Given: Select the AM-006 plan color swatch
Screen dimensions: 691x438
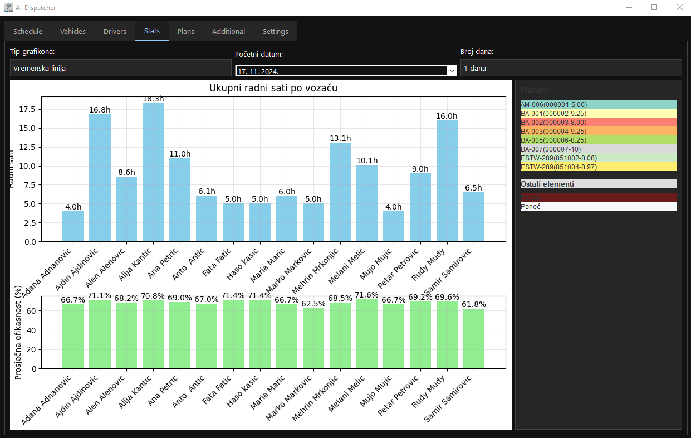Looking at the screenshot, I should [598, 104].
